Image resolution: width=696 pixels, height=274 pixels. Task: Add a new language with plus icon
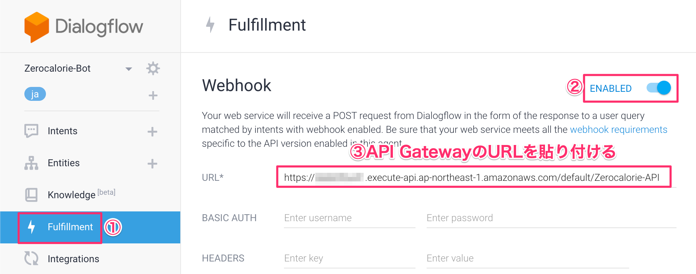153,95
